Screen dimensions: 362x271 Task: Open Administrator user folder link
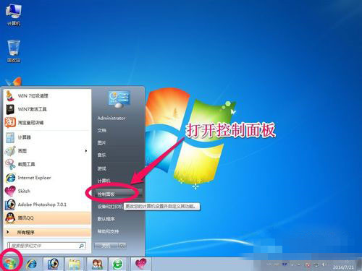click(111, 118)
